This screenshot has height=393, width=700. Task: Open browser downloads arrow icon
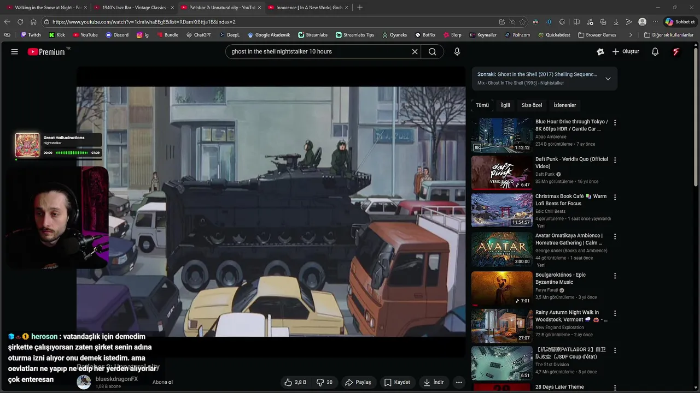(616, 22)
